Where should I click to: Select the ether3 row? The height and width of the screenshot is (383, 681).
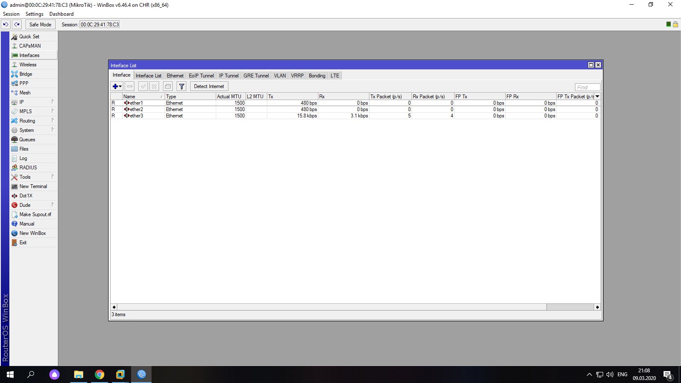point(355,116)
